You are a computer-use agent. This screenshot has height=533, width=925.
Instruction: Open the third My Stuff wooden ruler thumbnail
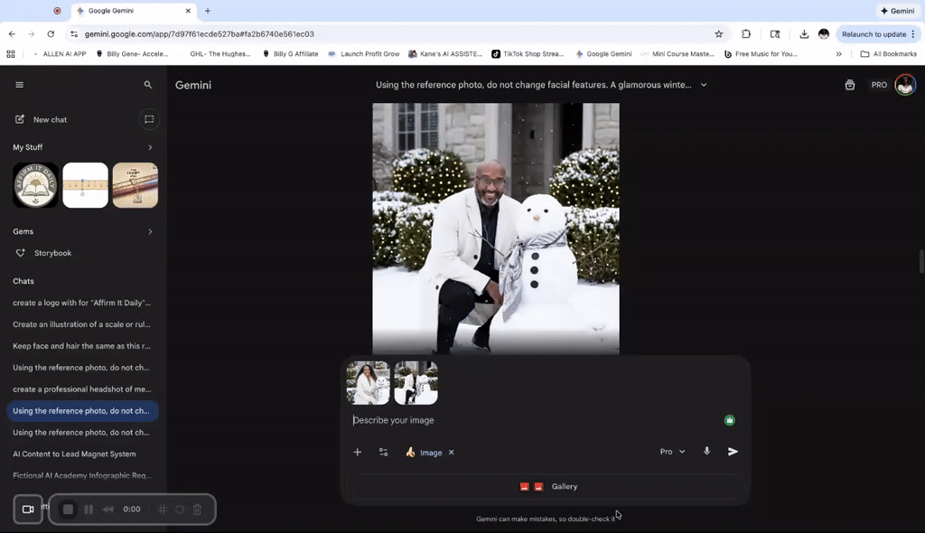pos(135,185)
